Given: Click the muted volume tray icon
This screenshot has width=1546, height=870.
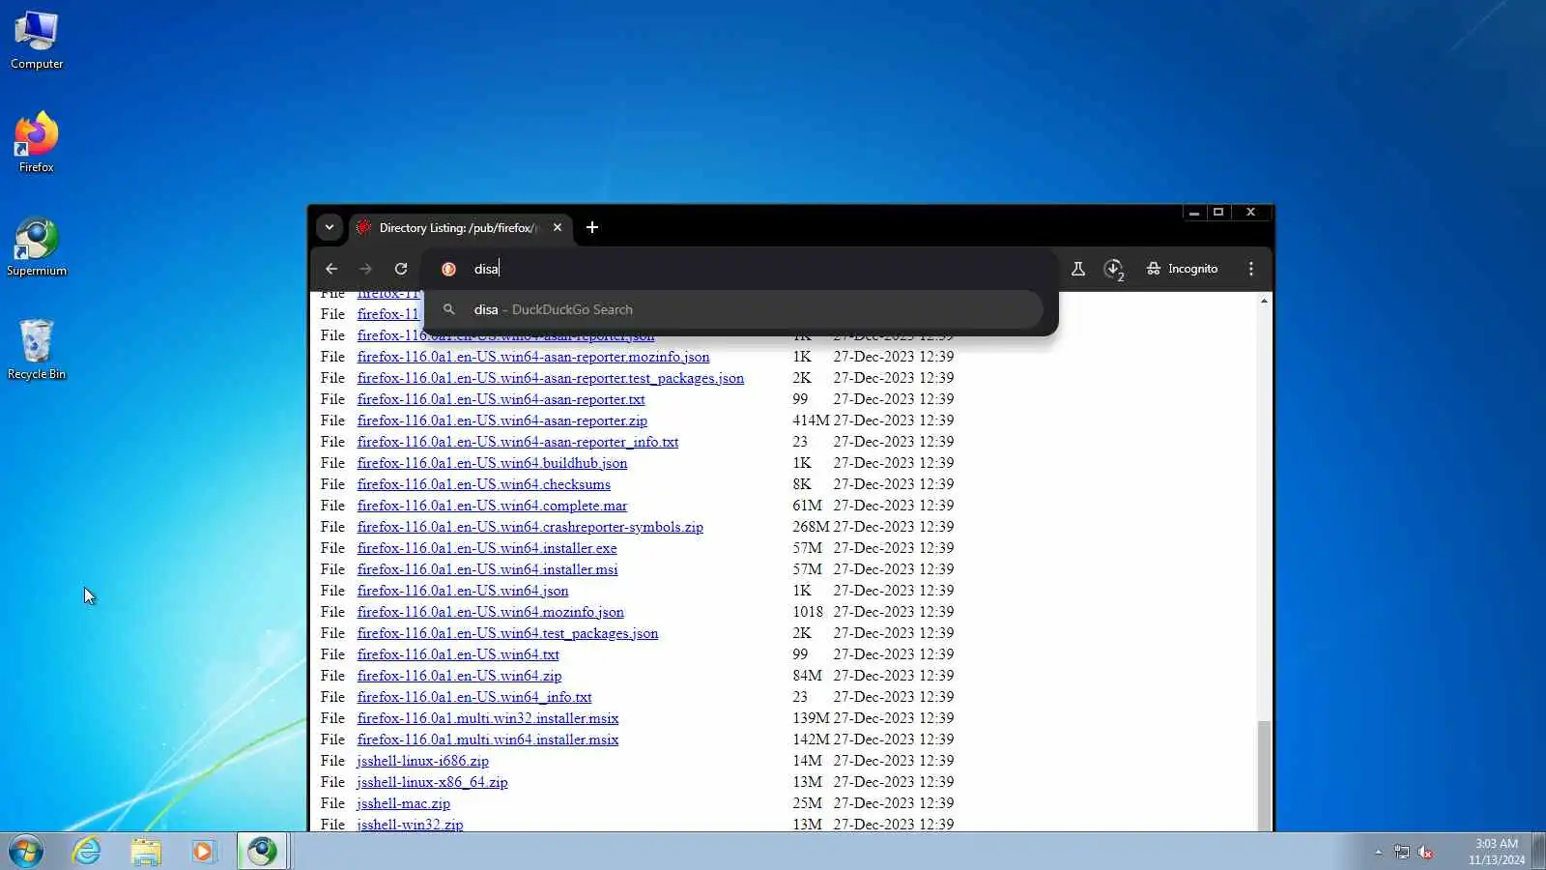Looking at the screenshot, I should pyautogui.click(x=1425, y=852).
